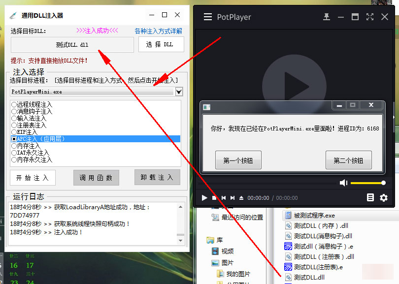Image resolution: width=399 pixels, height=284 pixels.
Task: Click 调用函数 button
Action: [x=96, y=178]
